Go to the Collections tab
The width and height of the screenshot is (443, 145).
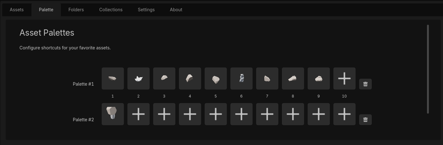click(111, 10)
